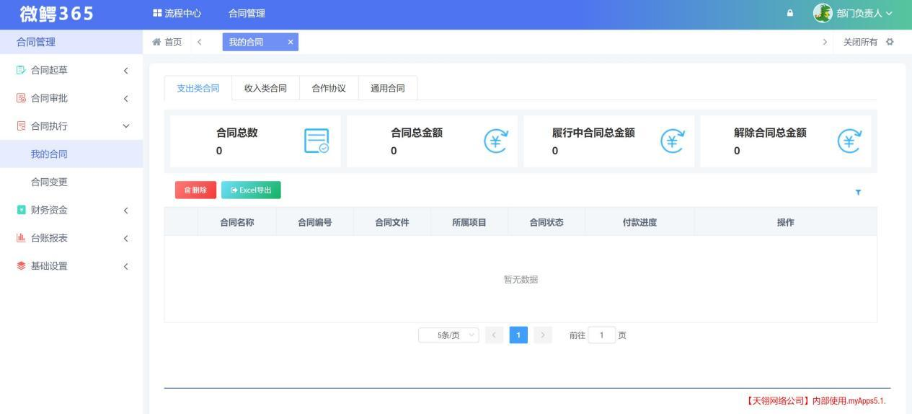Click the Excel导出 button

coord(251,190)
